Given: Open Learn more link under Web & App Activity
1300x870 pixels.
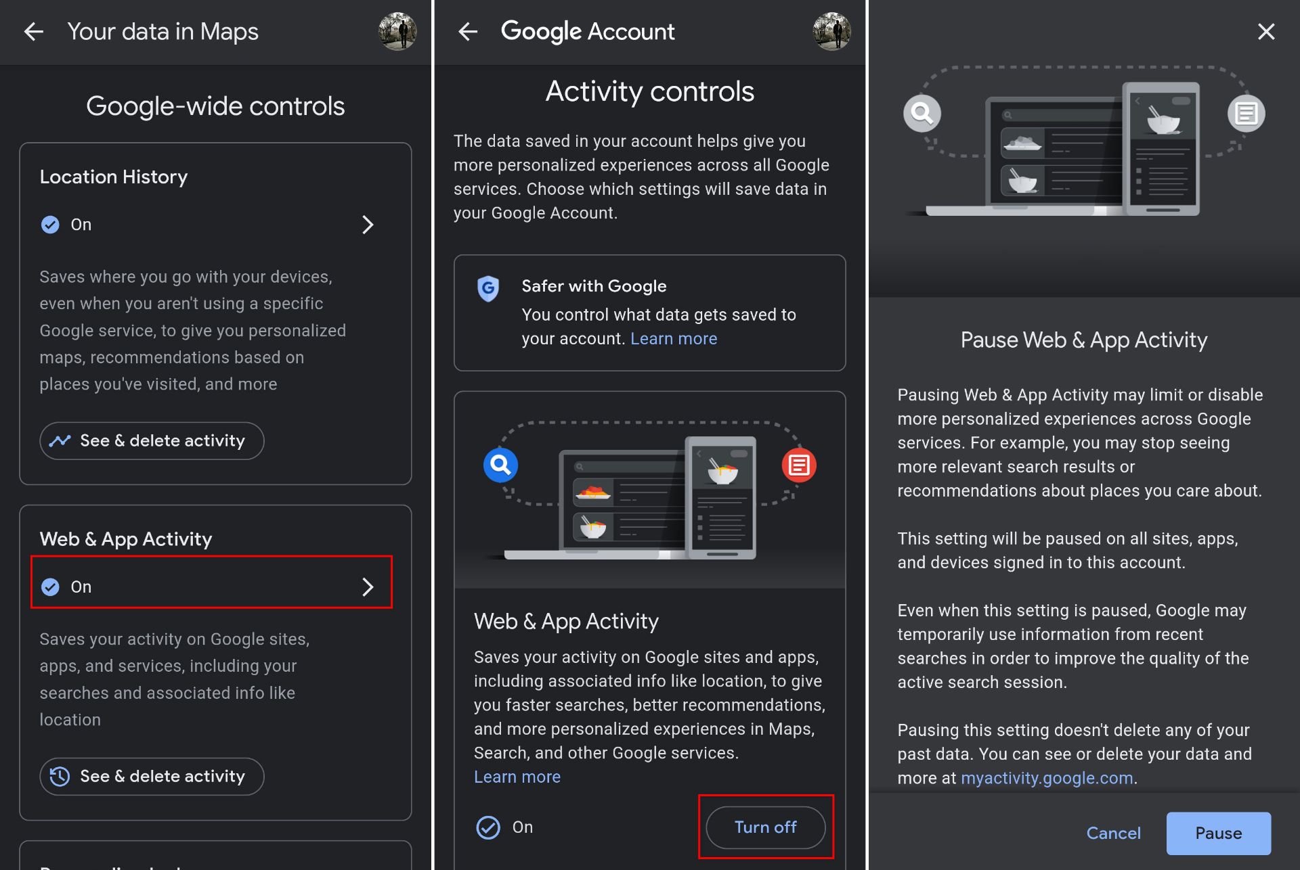Looking at the screenshot, I should (517, 777).
